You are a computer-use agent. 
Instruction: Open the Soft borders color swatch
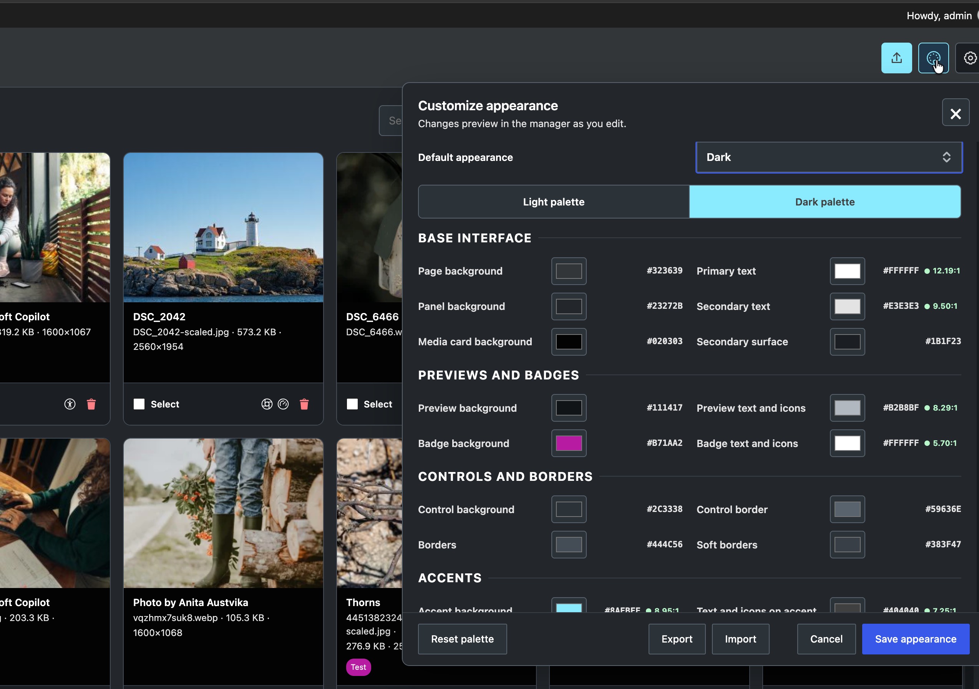point(847,545)
